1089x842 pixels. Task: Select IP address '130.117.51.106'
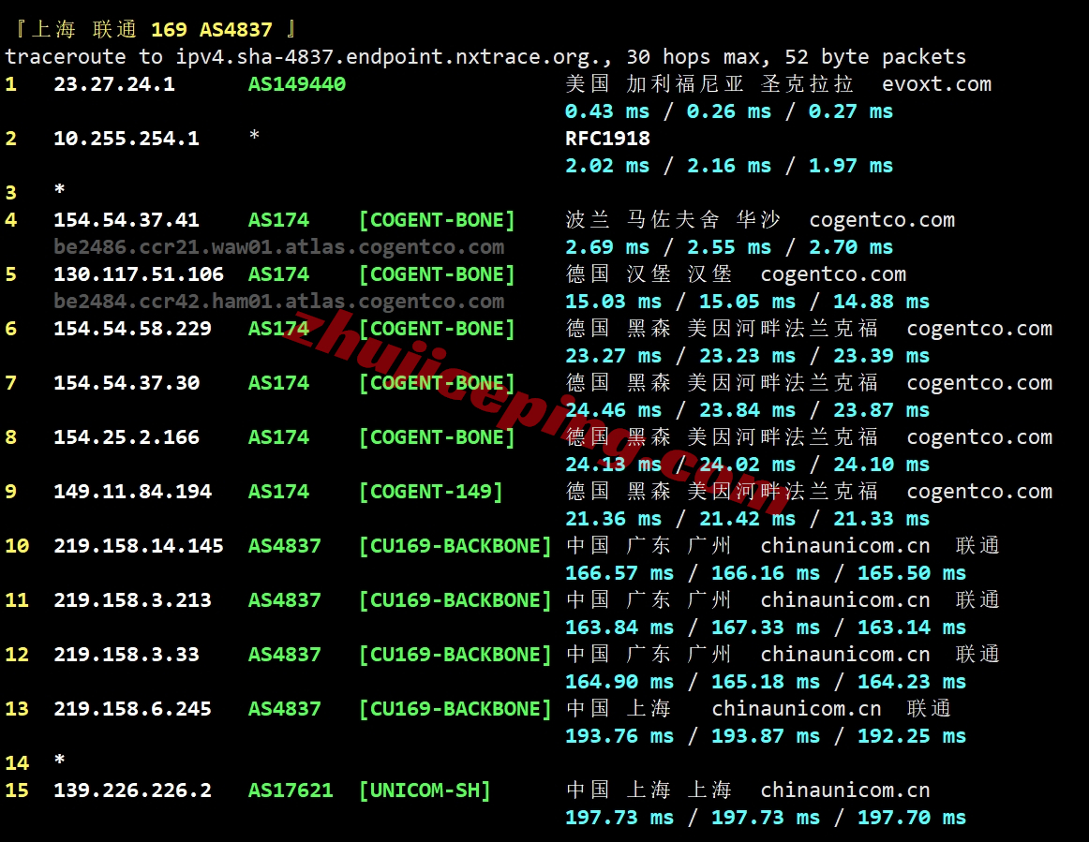coord(139,274)
